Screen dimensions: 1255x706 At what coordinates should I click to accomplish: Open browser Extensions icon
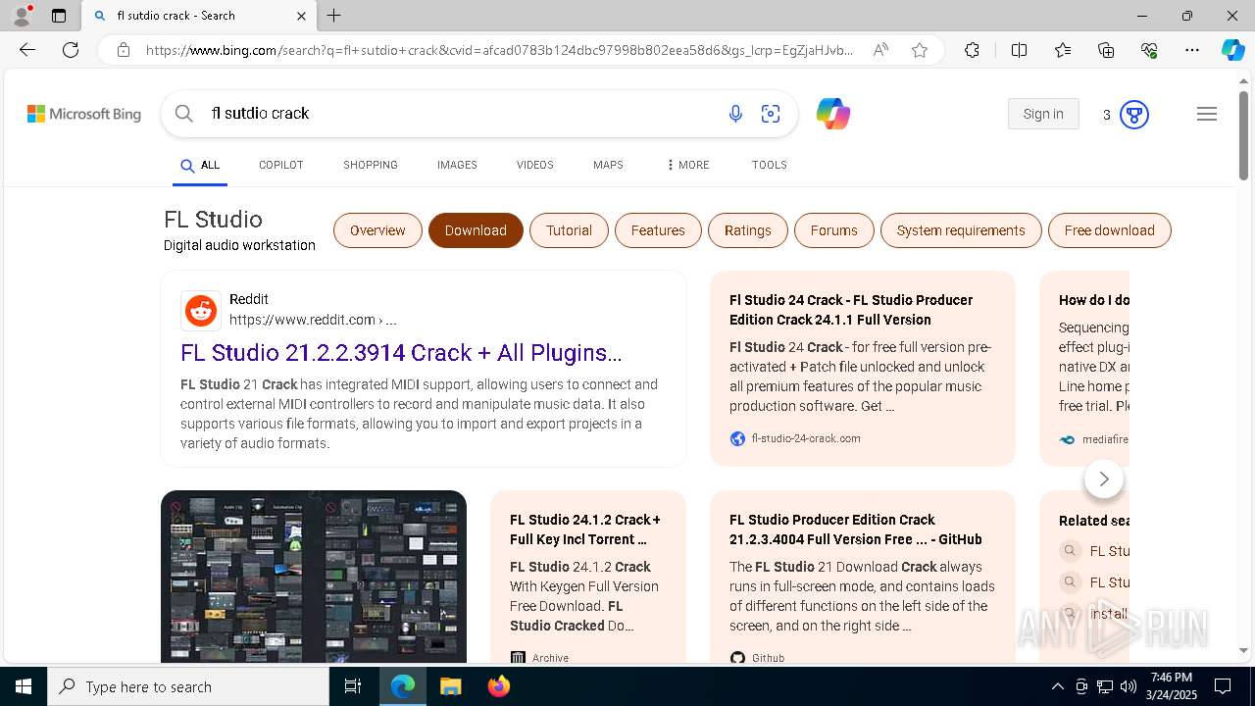point(972,50)
